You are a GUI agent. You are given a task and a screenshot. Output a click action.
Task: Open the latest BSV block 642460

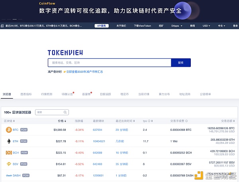(98, 164)
